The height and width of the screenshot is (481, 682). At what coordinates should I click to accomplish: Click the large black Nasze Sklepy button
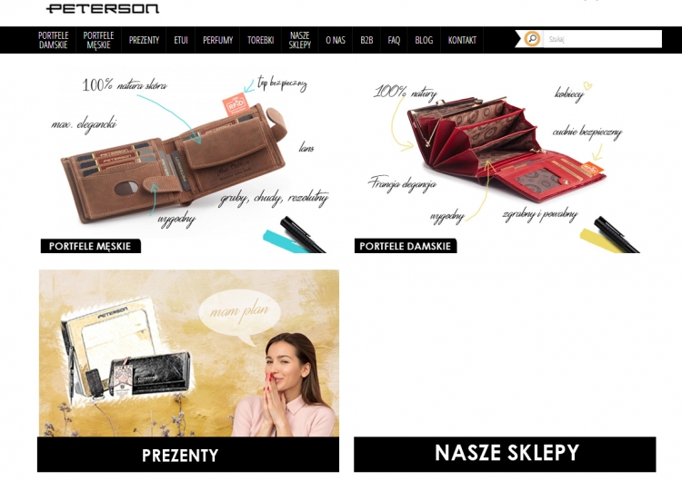click(505, 454)
